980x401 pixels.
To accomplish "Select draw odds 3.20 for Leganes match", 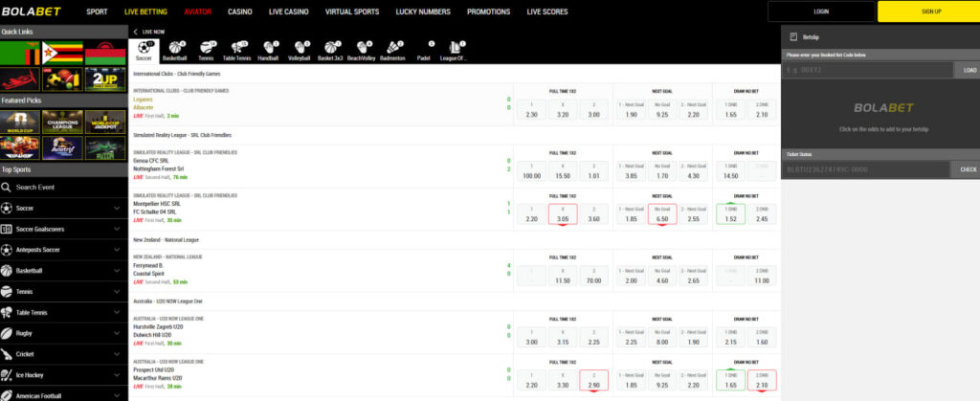I will tap(563, 109).
